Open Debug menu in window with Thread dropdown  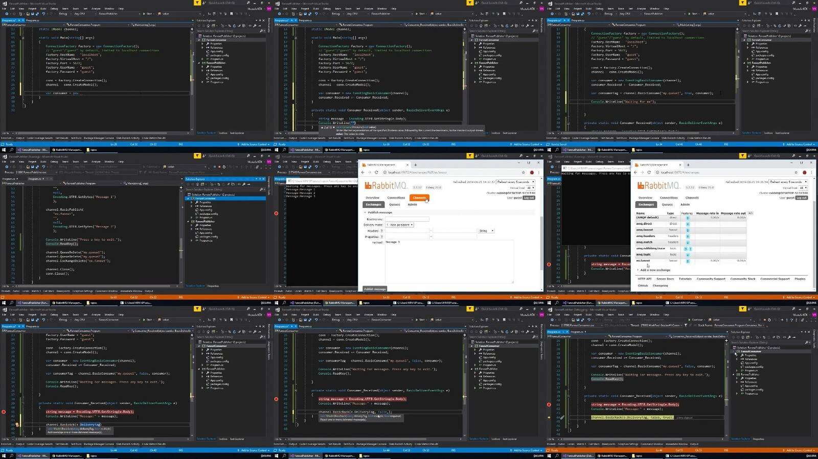pos(600,315)
